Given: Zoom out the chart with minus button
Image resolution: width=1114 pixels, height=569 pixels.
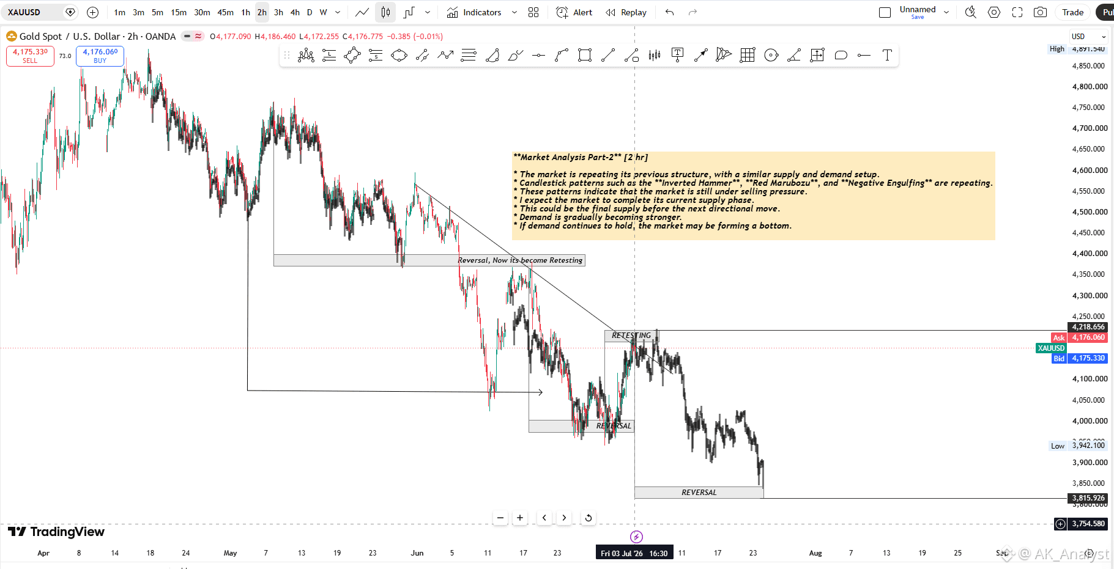Looking at the screenshot, I should coord(500,518).
